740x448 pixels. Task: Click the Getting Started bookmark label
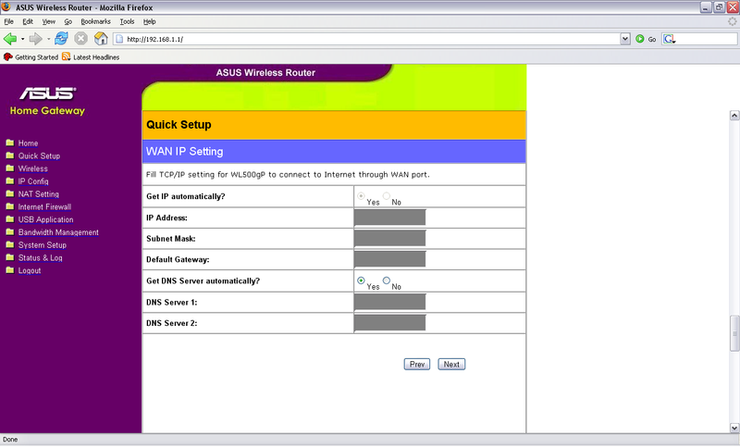coord(36,57)
